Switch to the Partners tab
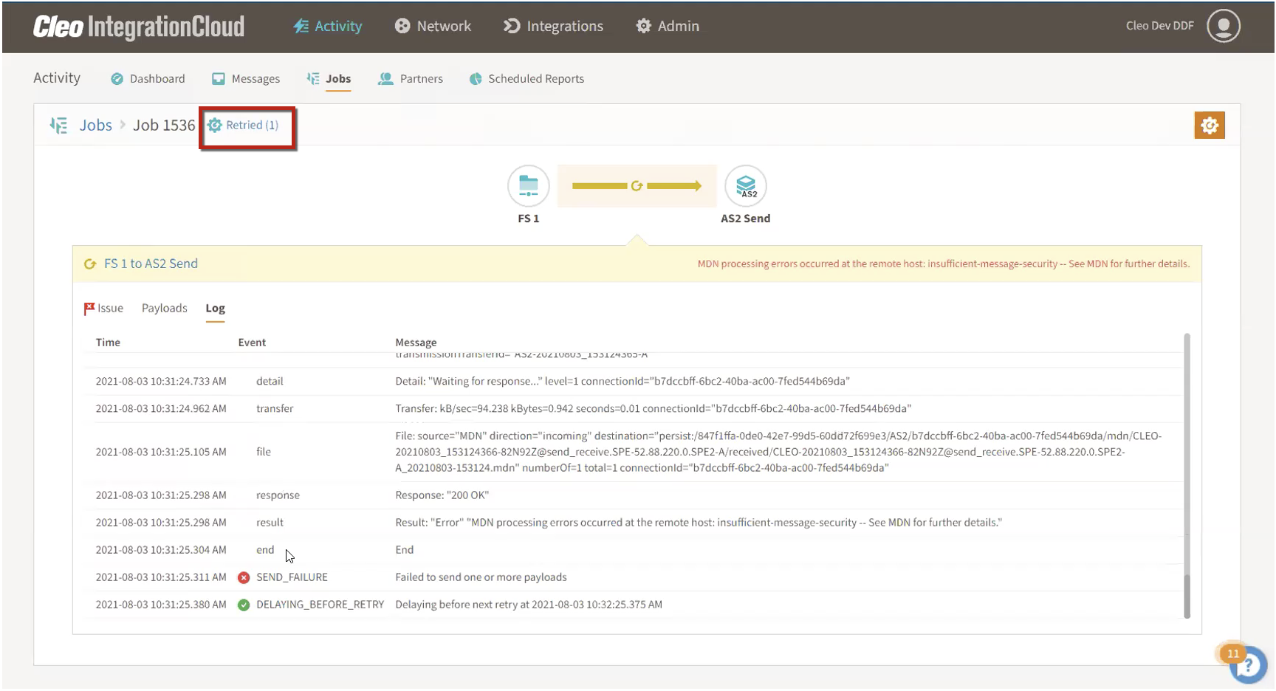Image resolution: width=1276 pixels, height=691 pixels. [411, 79]
